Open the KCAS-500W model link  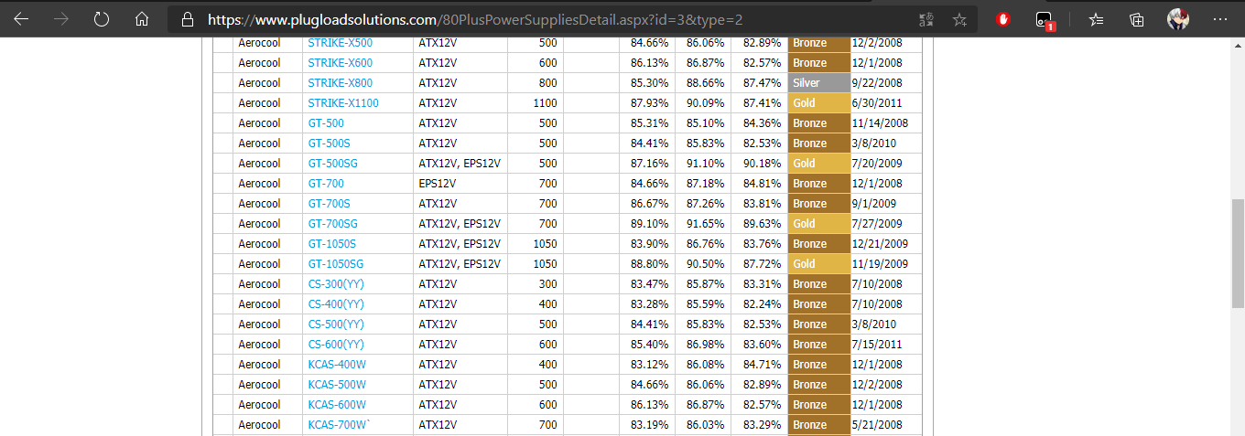coord(337,385)
